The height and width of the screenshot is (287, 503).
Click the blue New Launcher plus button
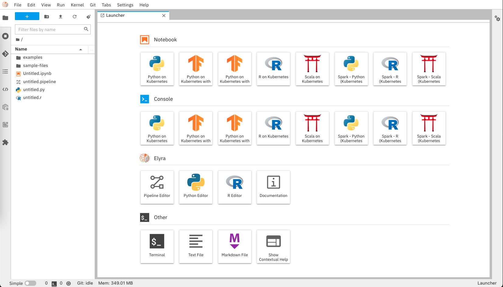pyautogui.click(x=27, y=16)
